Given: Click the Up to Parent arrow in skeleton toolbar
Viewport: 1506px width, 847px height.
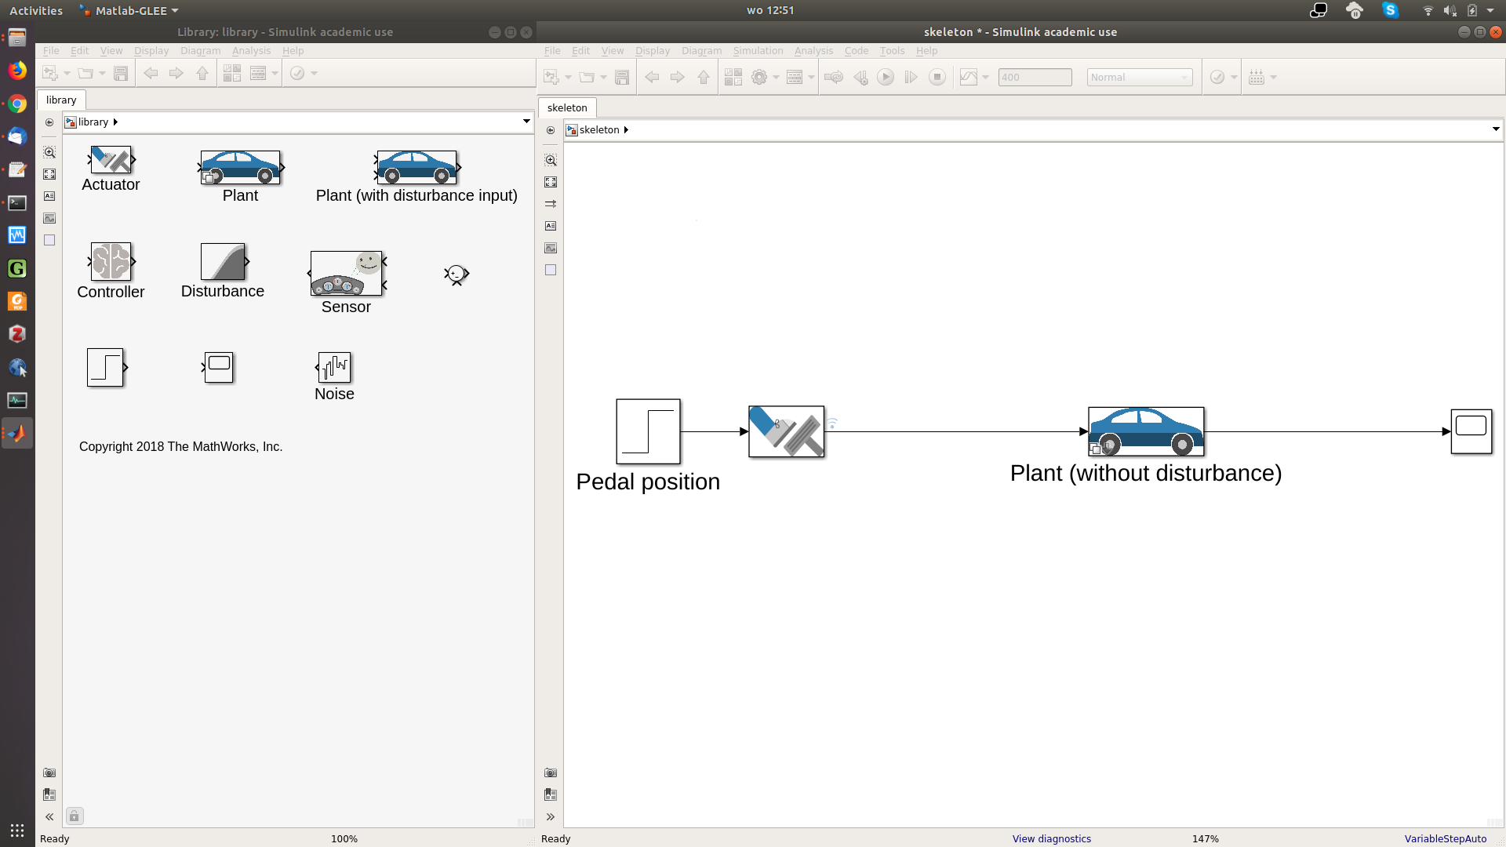Looking at the screenshot, I should coord(704,77).
